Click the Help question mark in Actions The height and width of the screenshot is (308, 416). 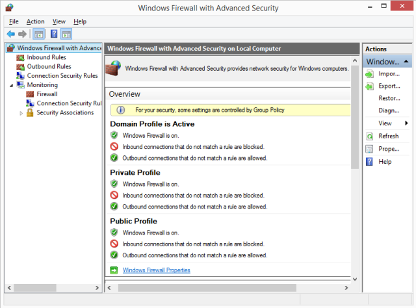click(x=369, y=162)
